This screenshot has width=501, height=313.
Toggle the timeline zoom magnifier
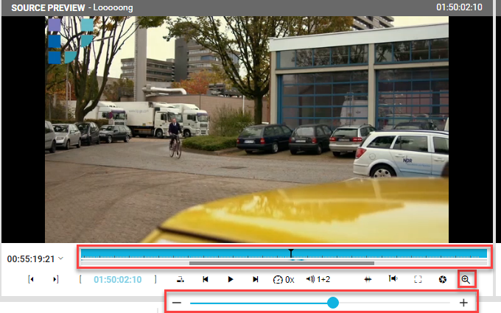coord(466,279)
